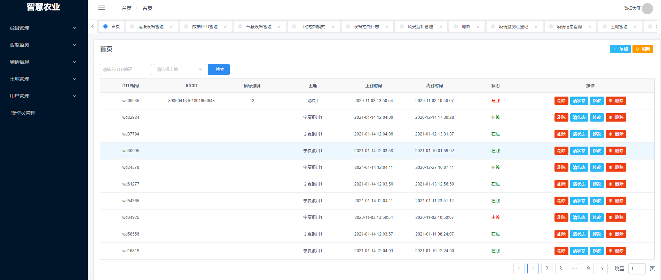Click the 上线时间 column header
Image resolution: width=661 pixels, height=280 pixels.
(373, 86)
